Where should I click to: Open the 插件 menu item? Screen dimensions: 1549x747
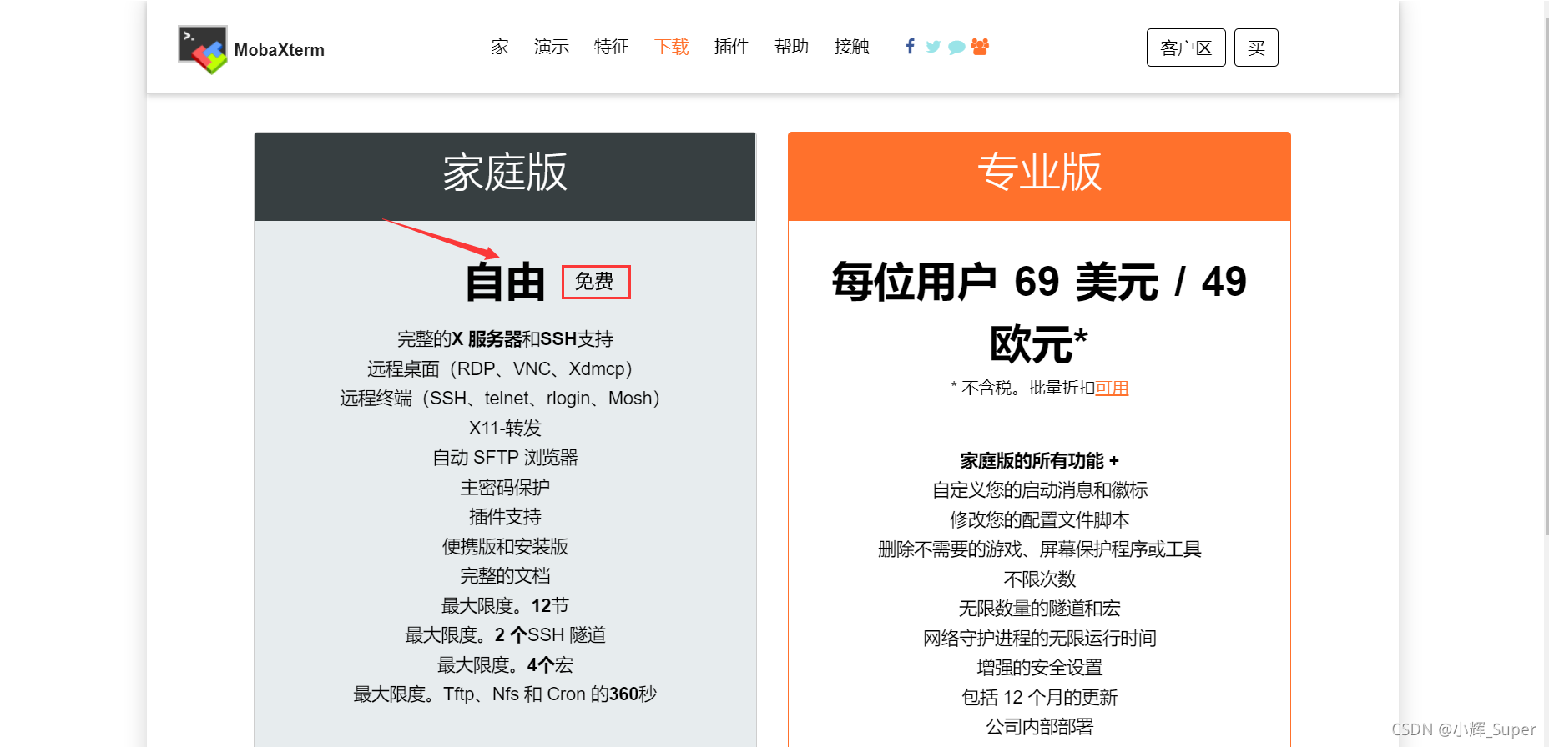point(732,47)
